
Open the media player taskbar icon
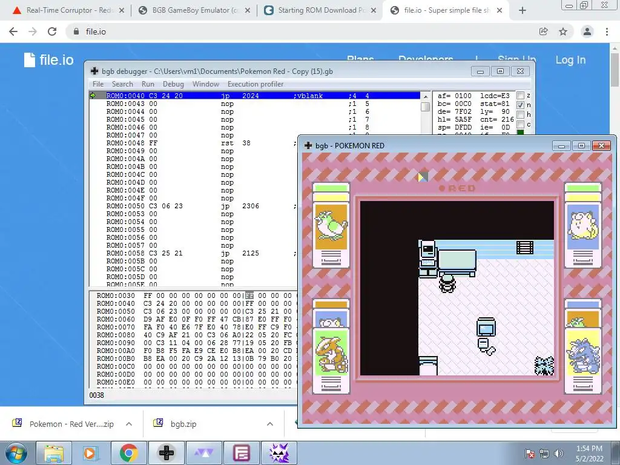(91, 453)
